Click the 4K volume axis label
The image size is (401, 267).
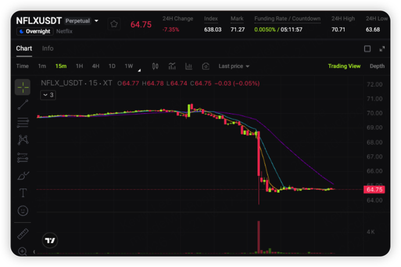(x=371, y=232)
